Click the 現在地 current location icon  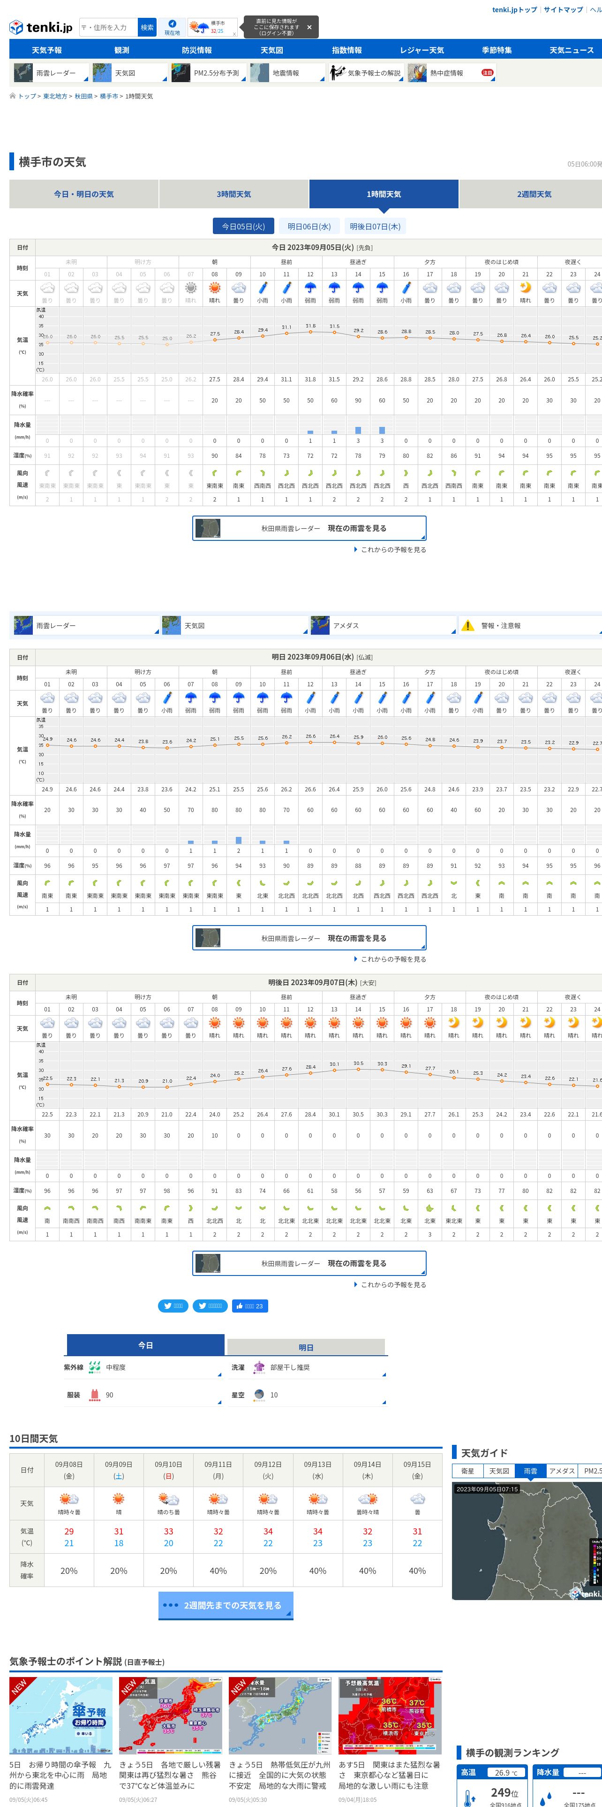coord(172,27)
